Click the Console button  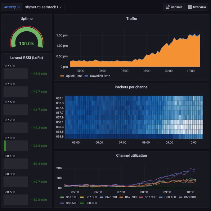pyautogui.click(x=174, y=7)
